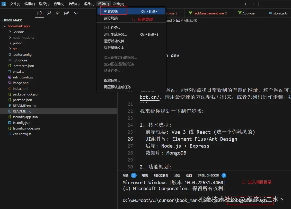Select 运行活动文件 menu entry

131,41
